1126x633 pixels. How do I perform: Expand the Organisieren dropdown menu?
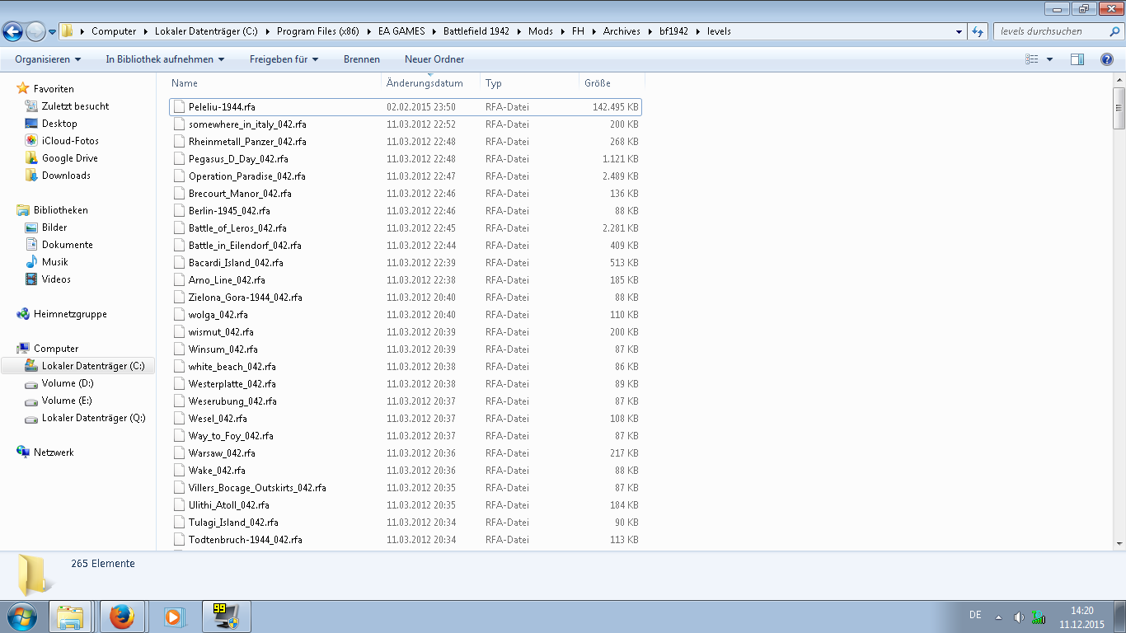(x=48, y=59)
